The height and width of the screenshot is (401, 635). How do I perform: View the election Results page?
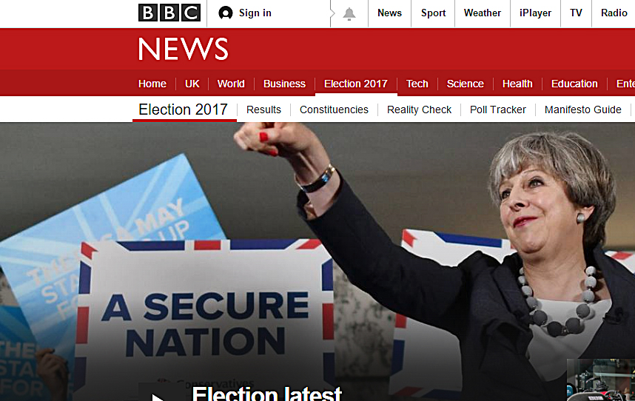[263, 109]
